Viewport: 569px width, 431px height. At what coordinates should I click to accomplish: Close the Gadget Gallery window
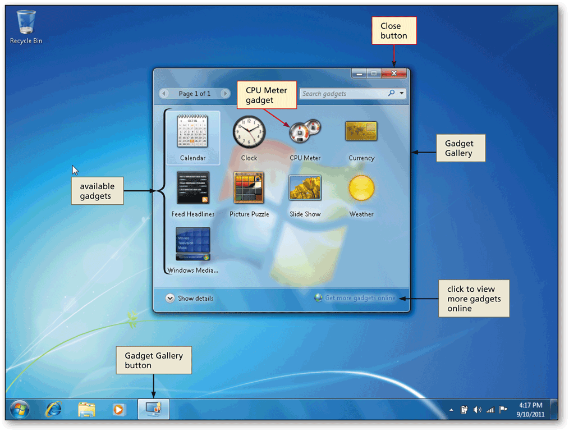(x=394, y=74)
